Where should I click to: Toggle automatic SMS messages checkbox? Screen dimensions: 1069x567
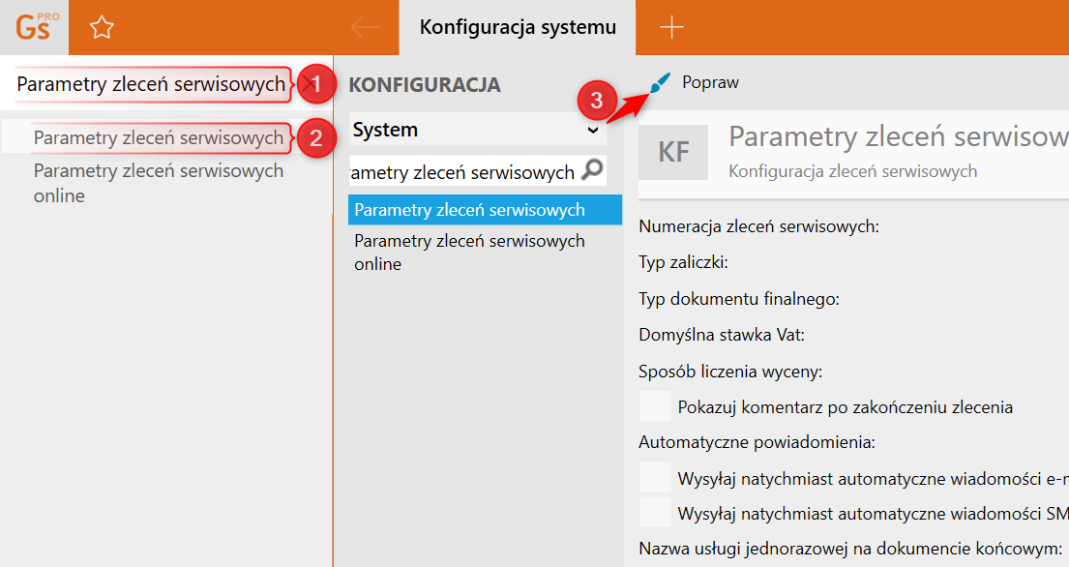(x=655, y=512)
